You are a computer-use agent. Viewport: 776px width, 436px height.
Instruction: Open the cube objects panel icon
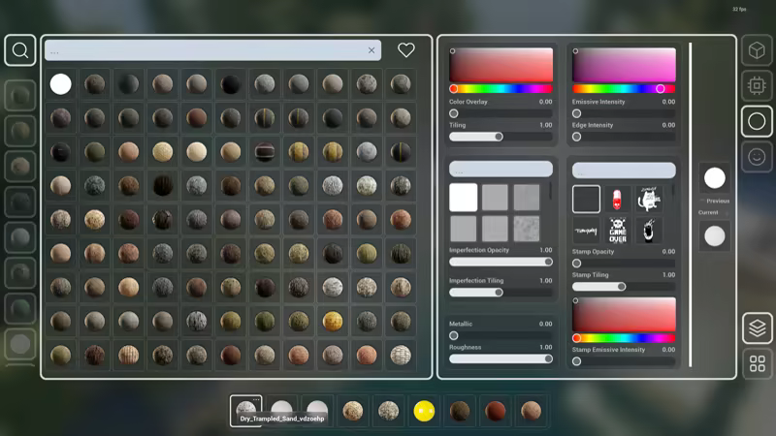pos(757,50)
